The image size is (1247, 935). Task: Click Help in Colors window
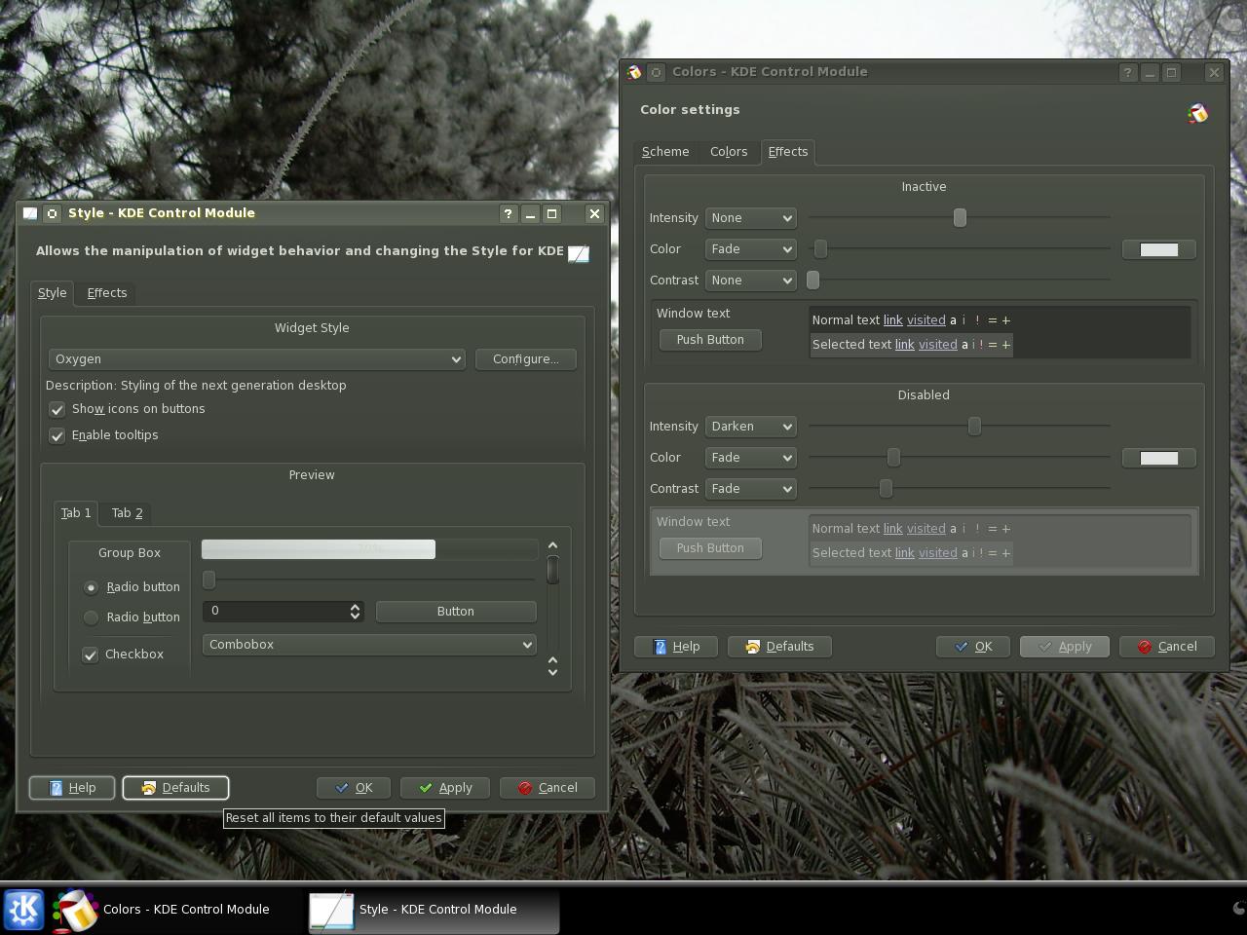pos(676,647)
